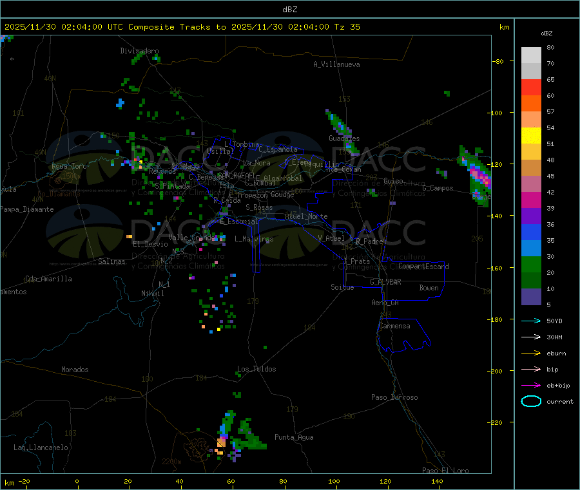Click the cyan 50YD arrow legend icon
Viewport: 580px width, 490px height.
tap(531, 321)
